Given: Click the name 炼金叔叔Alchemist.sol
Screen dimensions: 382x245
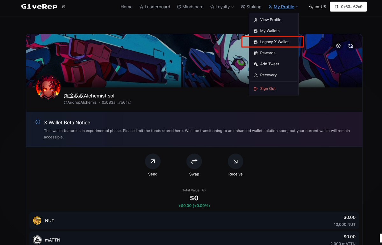Looking at the screenshot, I should [89, 96].
